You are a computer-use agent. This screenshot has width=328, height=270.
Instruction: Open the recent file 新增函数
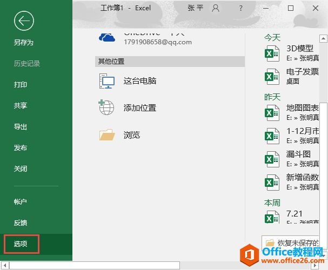tap(303, 178)
